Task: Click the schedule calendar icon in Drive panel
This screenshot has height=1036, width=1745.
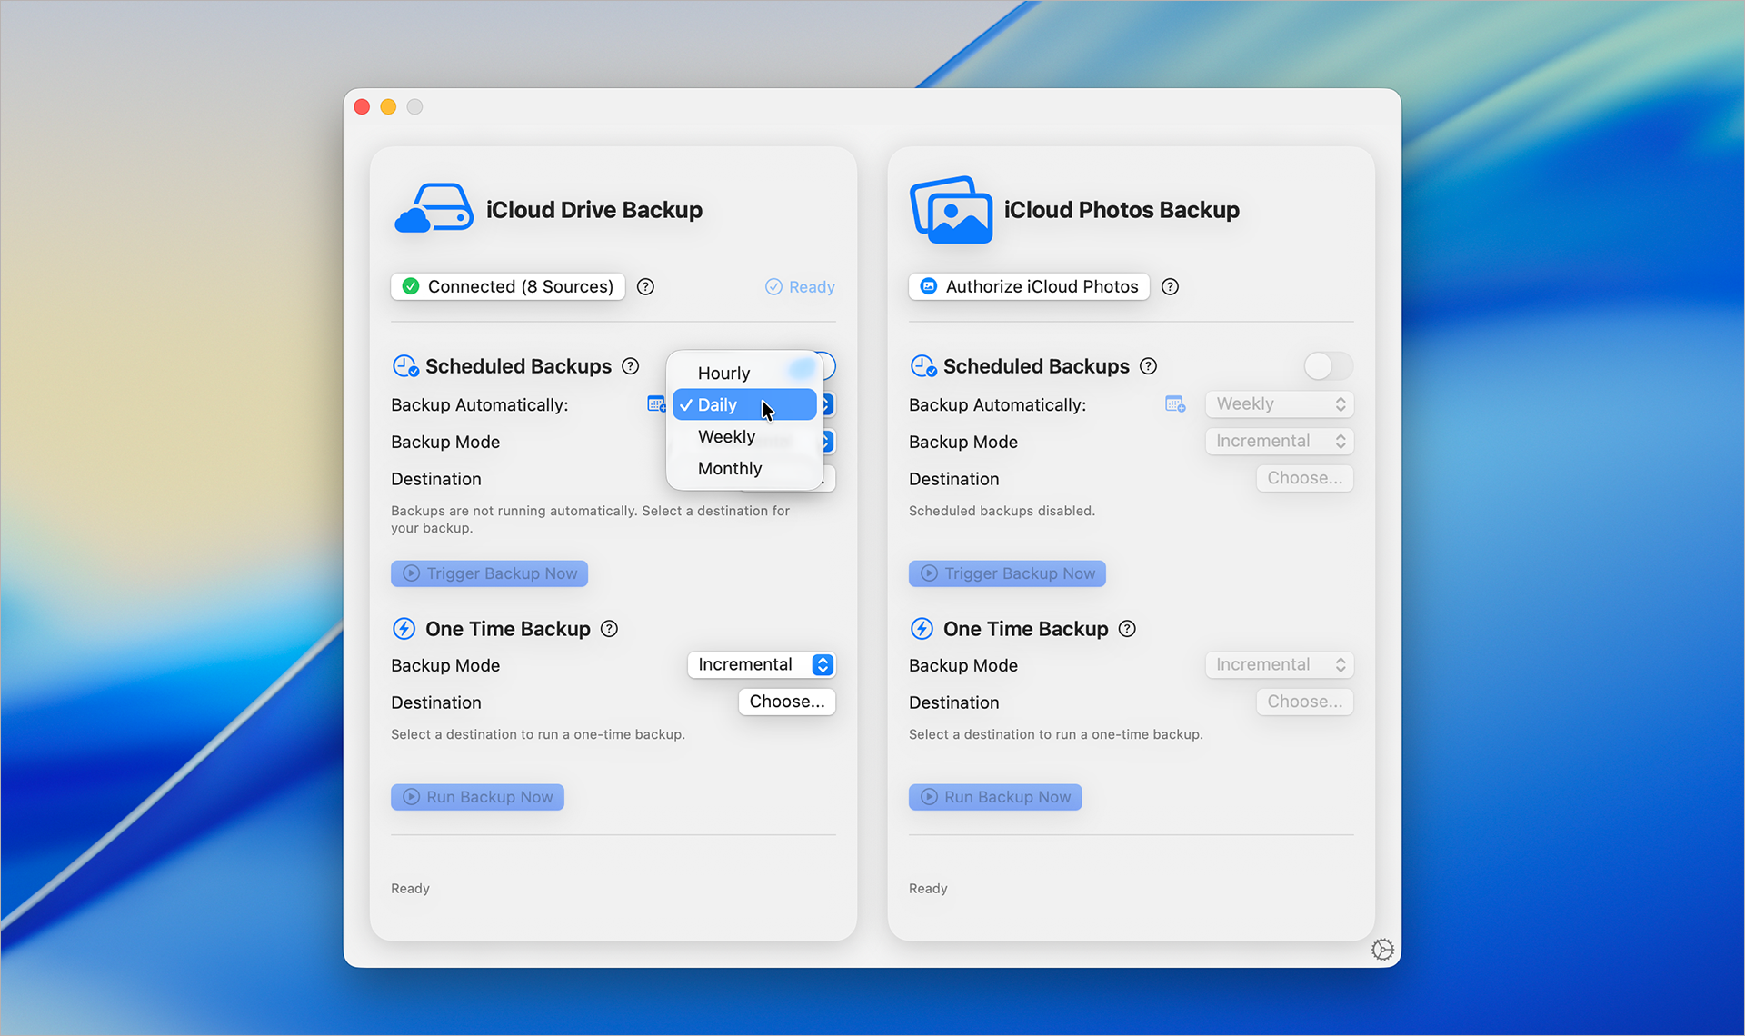Action: 656,404
